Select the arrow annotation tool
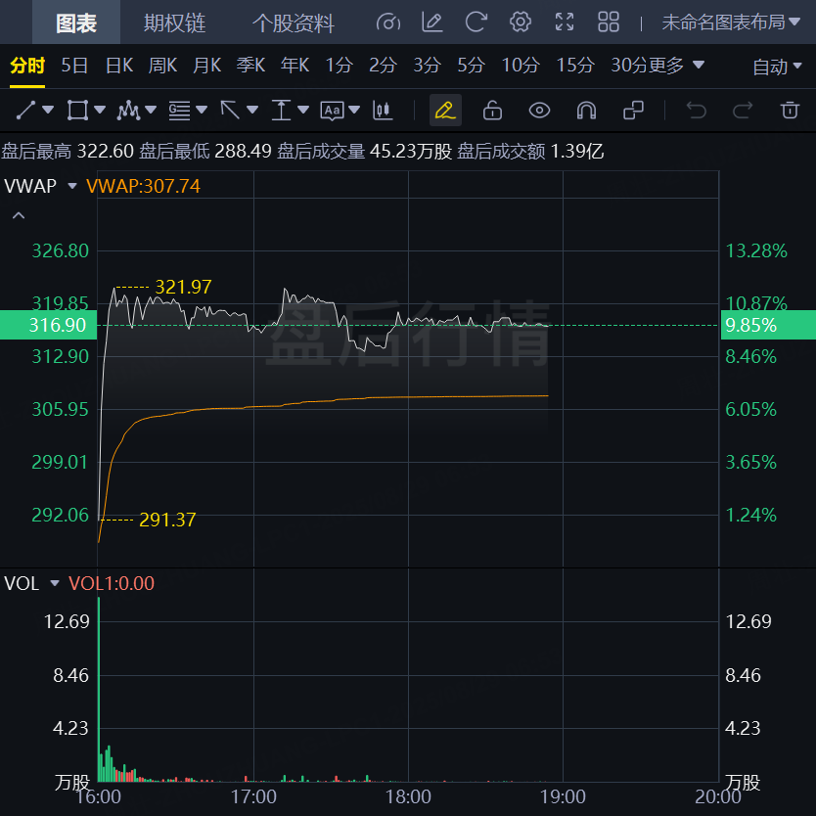Screen dimensions: 816x816 coord(230,111)
